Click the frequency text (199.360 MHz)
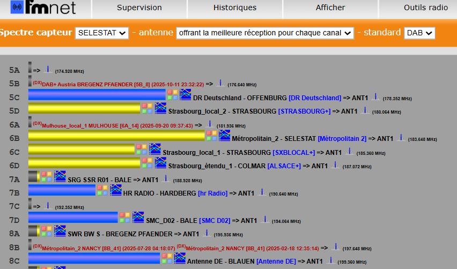The height and width of the screenshot is (269, 457). coord(352,262)
